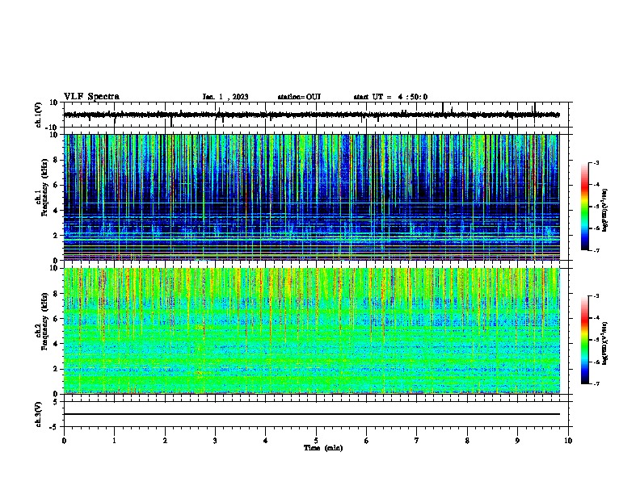The height and width of the screenshot is (494, 640).
Task: Click time axis tick label '3'
Action: [215, 441]
